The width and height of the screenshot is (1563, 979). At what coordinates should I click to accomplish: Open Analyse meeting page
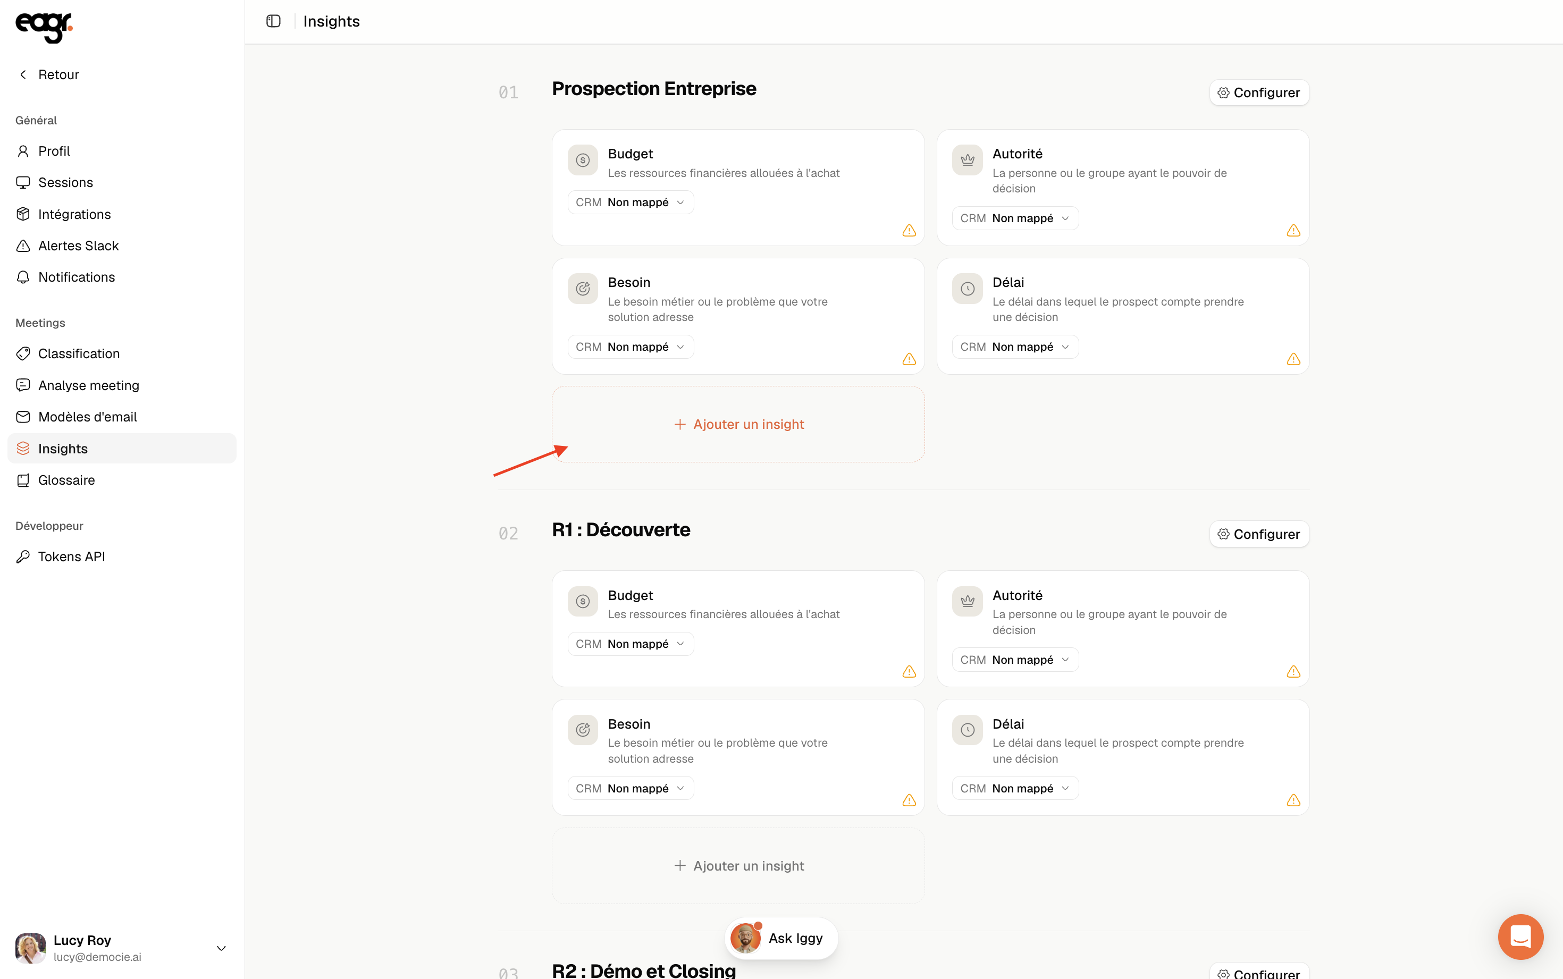point(122,385)
